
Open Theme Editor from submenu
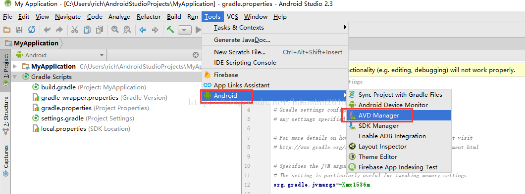399,156
